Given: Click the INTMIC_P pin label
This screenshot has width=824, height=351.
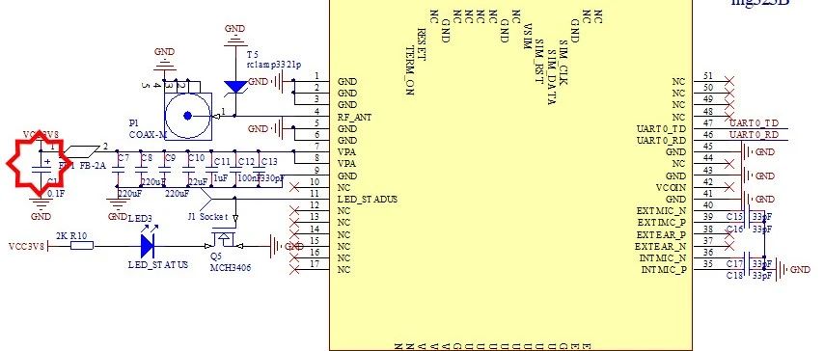Looking at the screenshot, I should point(663,270).
